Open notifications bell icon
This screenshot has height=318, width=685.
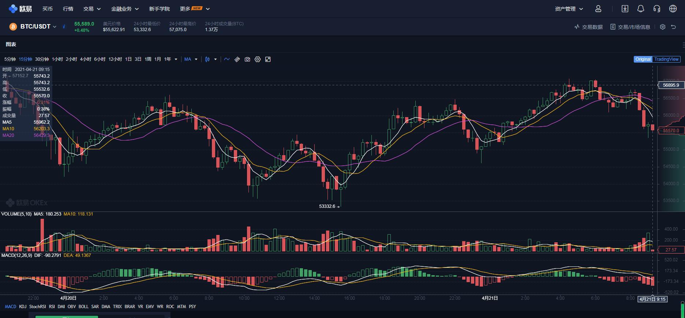(x=641, y=9)
